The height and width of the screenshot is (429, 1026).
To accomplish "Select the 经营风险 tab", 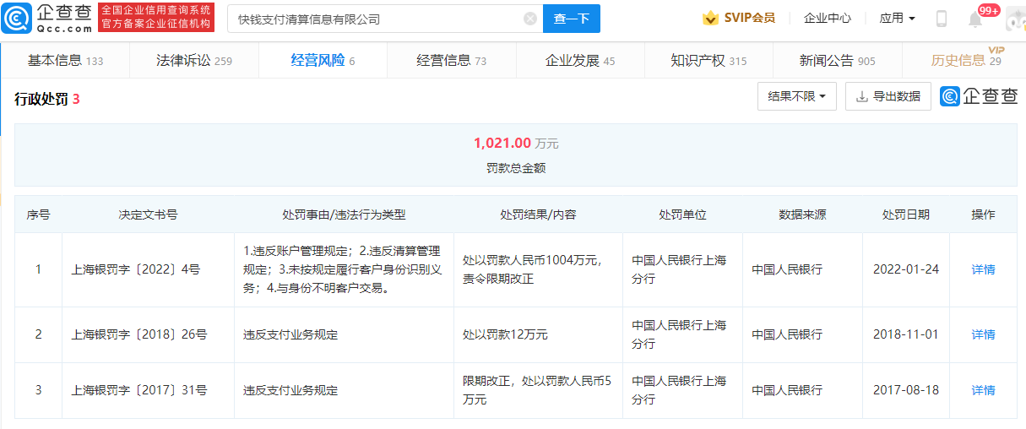I will (323, 61).
